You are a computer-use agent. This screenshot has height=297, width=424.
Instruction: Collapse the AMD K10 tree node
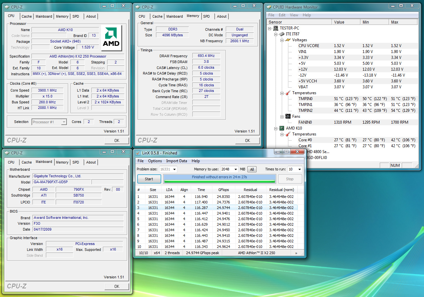276,128
